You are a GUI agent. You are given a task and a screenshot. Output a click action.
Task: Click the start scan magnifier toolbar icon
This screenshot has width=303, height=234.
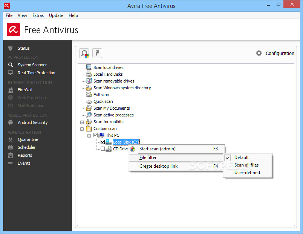click(84, 53)
